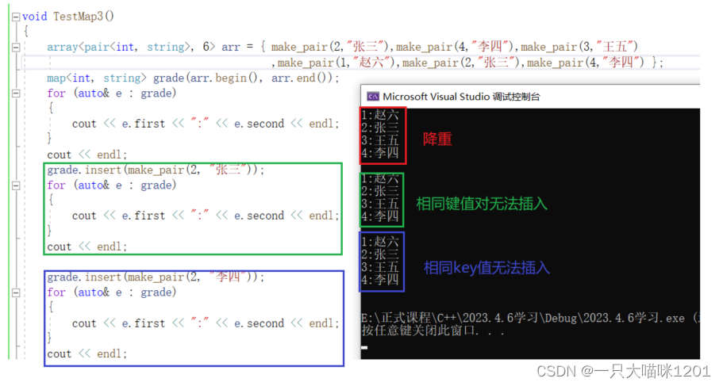
Task: Collapse the for loop inside green box
Action: [x=17, y=185]
